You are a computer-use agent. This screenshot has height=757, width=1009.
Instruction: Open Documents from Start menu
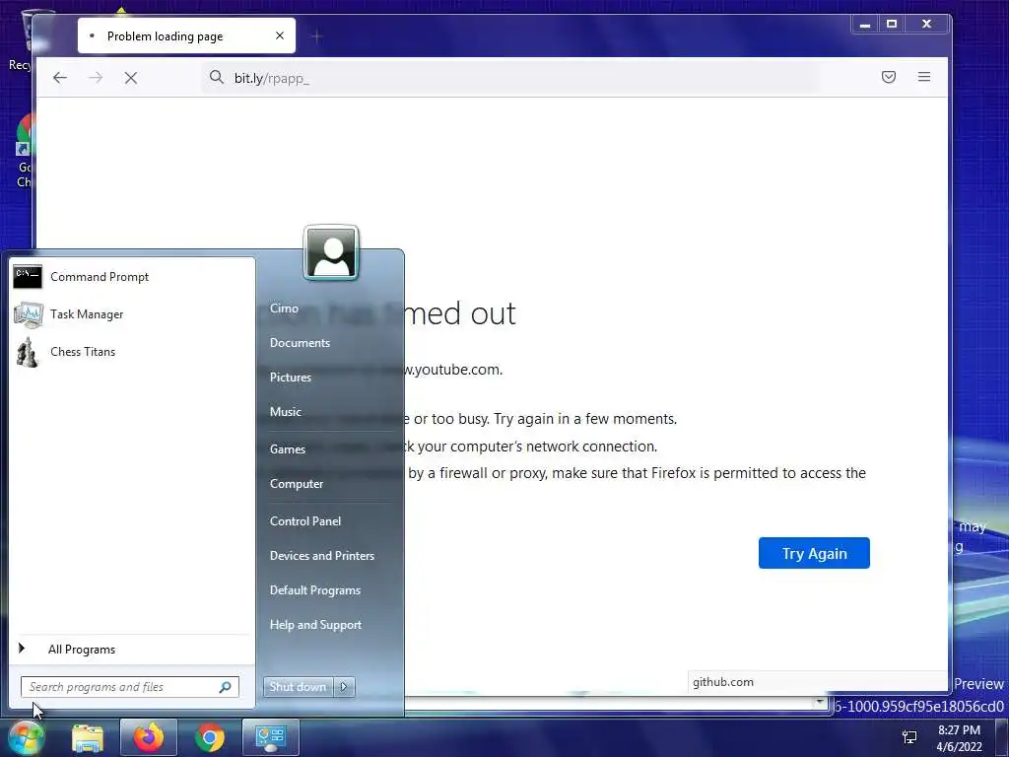point(300,343)
